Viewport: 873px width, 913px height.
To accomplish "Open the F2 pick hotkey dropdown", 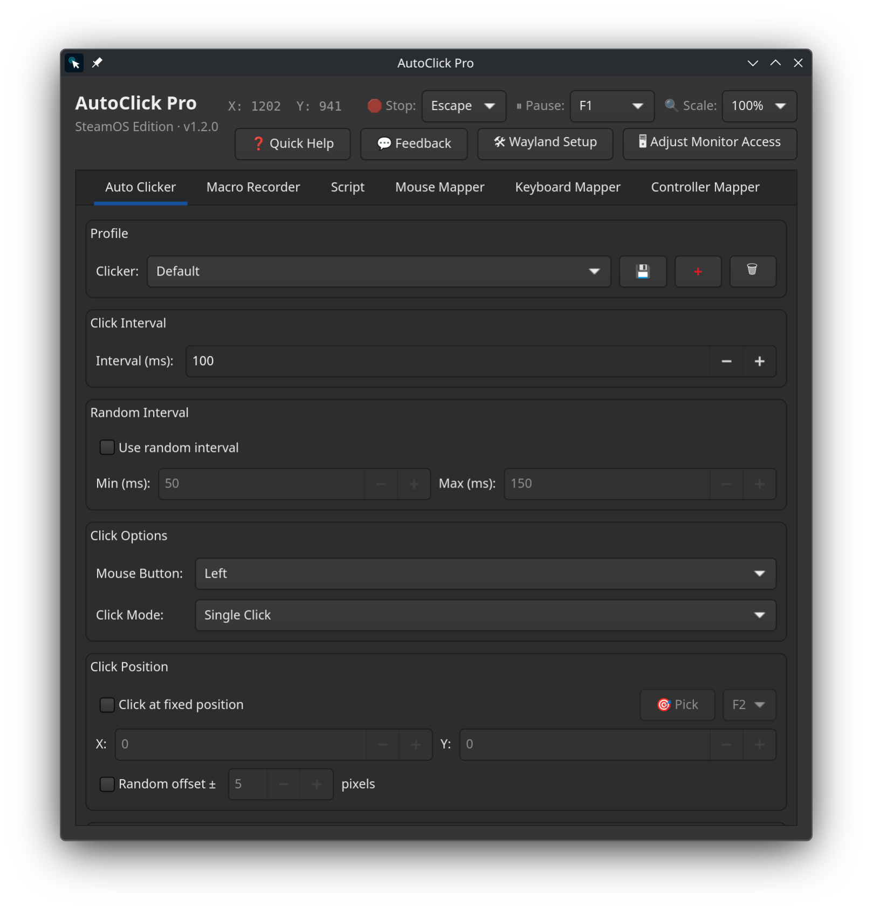I will (x=750, y=705).
